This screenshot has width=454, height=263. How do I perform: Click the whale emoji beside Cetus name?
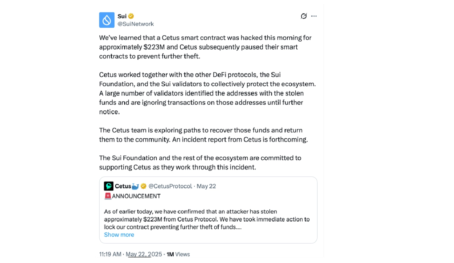coord(136,186)
